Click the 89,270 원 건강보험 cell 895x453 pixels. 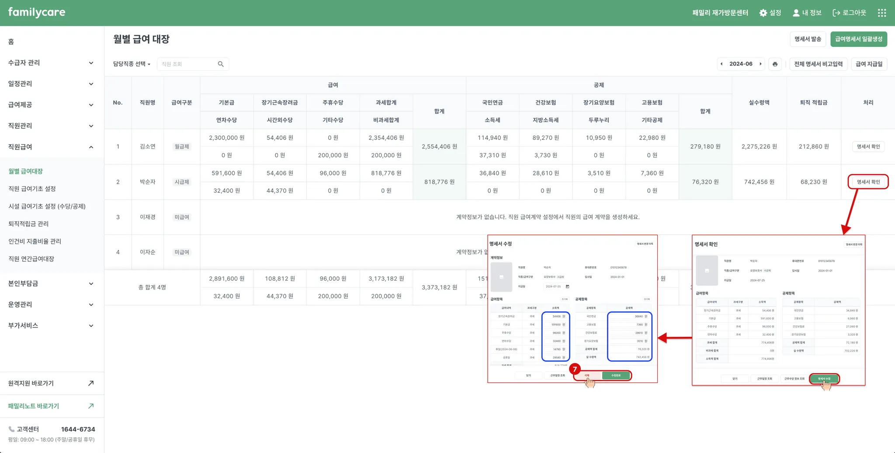coord(546,138)
